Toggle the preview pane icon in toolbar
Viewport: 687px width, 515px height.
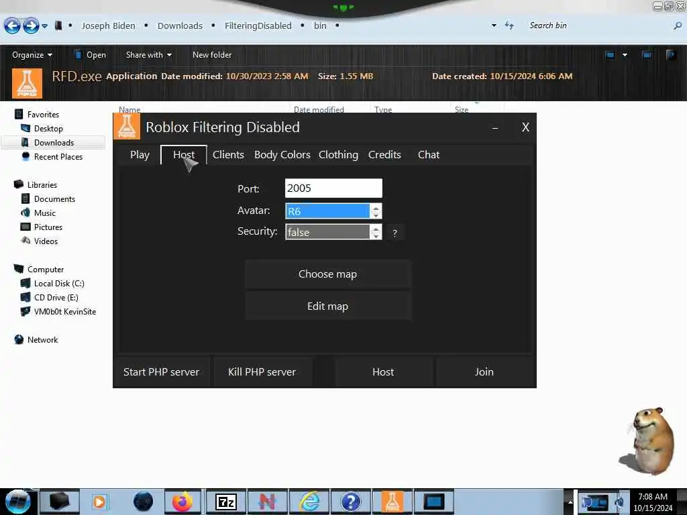(646, 55)
